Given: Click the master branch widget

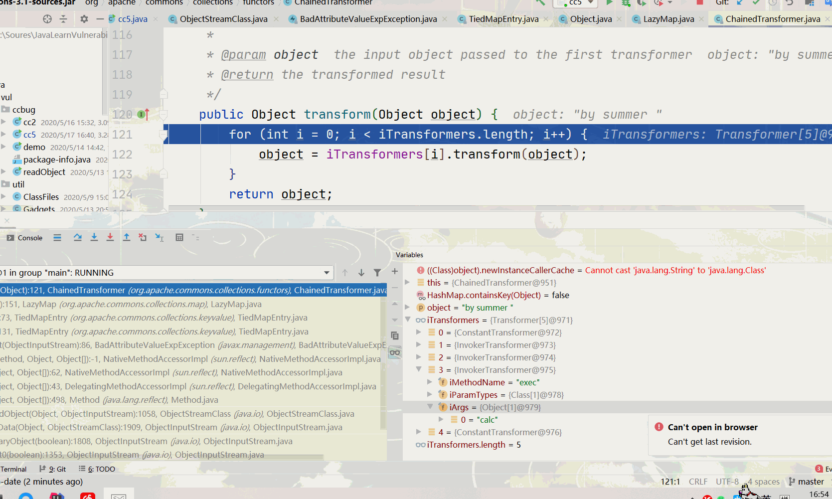Looking at the screenshot, I should (x=806, y=482).
